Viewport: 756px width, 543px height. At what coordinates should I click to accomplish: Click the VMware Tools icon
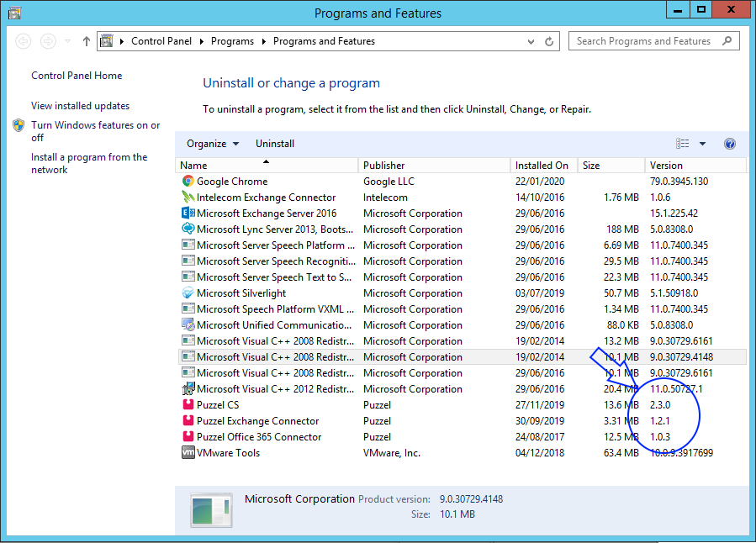click(x=187, y=452)
